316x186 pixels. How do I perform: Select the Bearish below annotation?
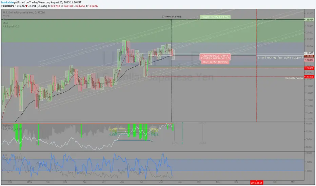coord(294,78)
